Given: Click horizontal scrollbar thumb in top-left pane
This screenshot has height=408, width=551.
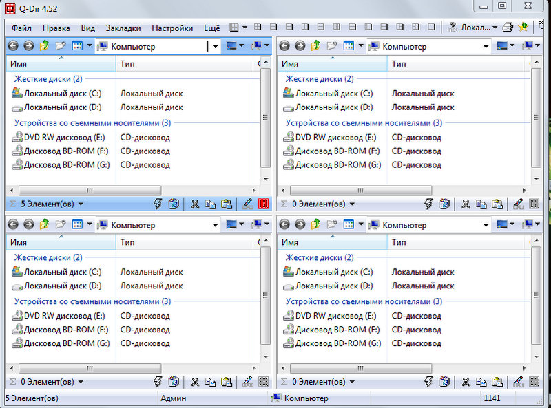Looking at the screenshot, I should (x=90, y=191).
